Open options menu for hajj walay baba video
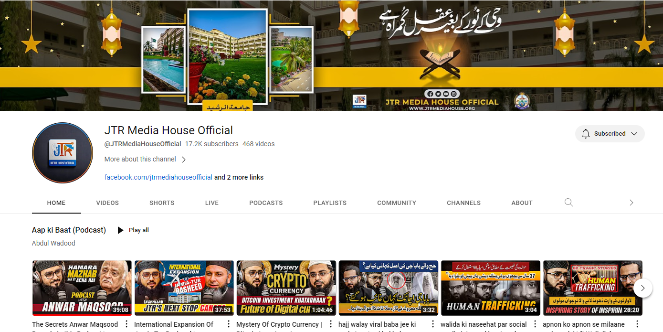This screenshot has width=663, height=332. (x=432, y=324)
